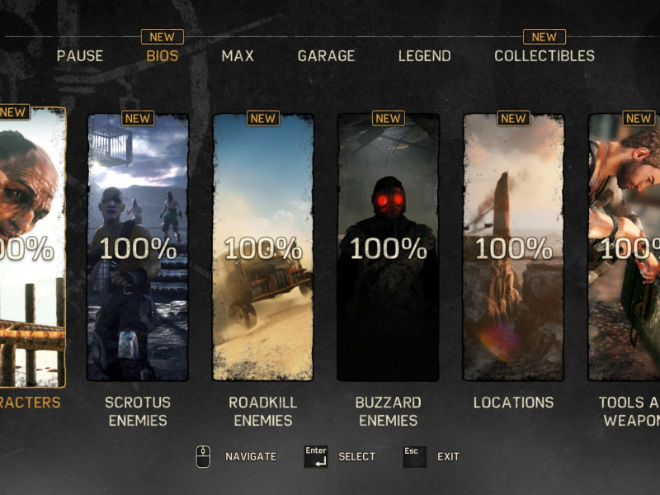Click the Esc key Exit icon
Viewport: 660px width, 495px height.
pyautogui.click(x=415, y=457)
